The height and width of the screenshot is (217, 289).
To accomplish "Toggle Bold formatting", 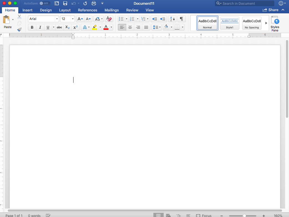I will [x=32, y=27].
